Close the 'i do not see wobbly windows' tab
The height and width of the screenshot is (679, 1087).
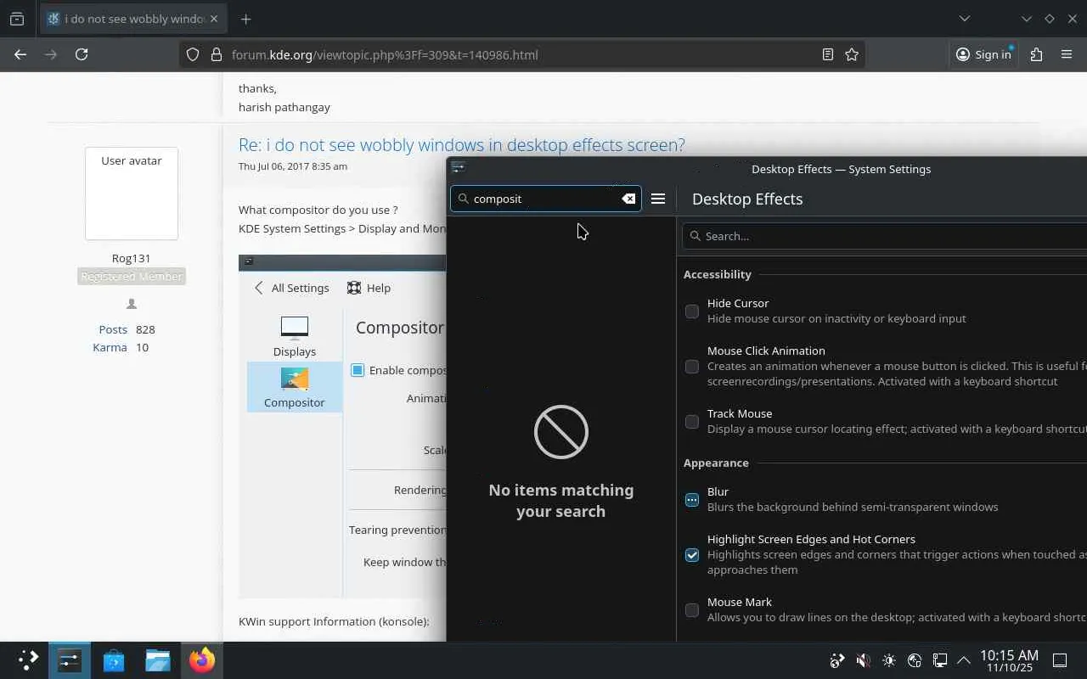[213, 19]
